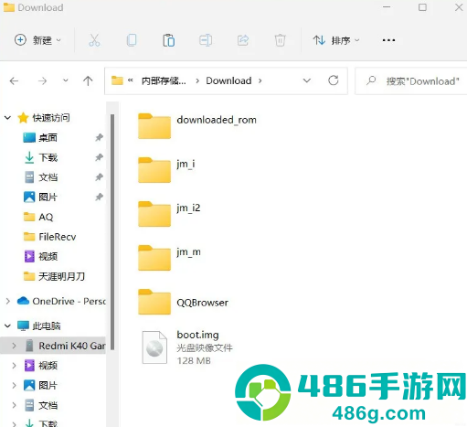Click the Paste clipboard icon
467x427 pixels.
click(168, 40)
